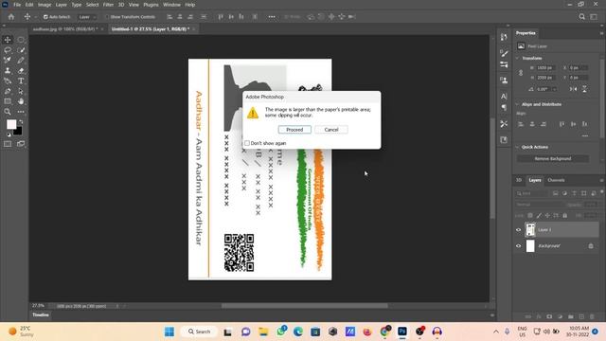Open the Search icon at top right
Image resolution: width=606 pixels, height=341 pixels.
point(581,17)
